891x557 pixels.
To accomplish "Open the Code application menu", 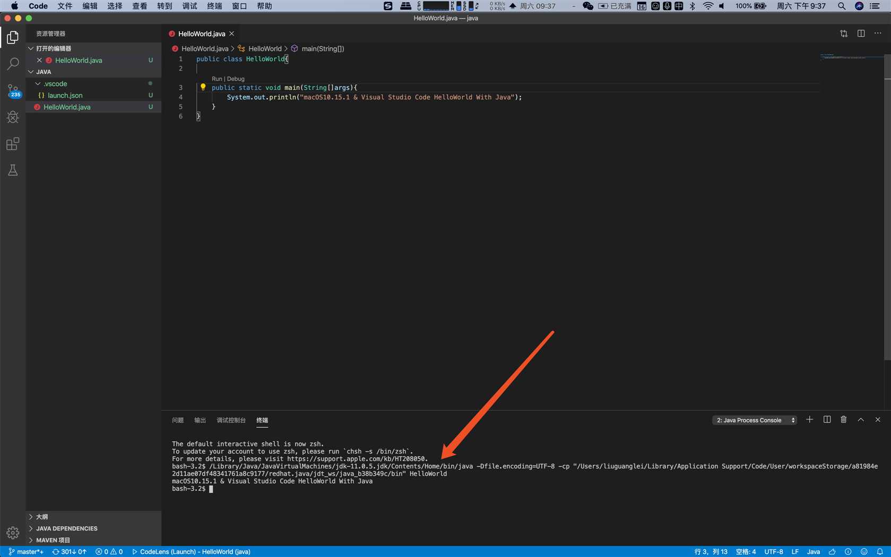I will [x=38, y=6].
